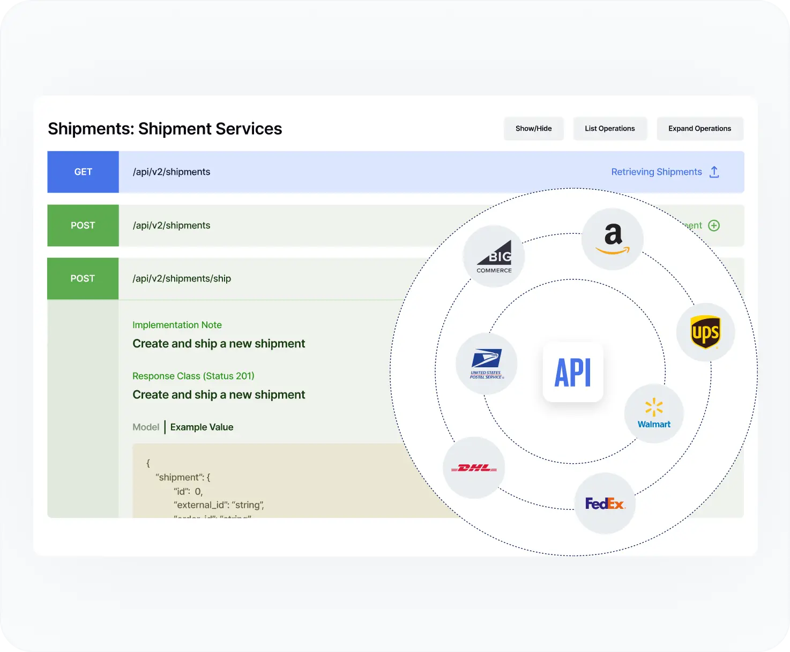This screenshot has height=652, width=790.
Task: Select the Example Value tab
Action: click(x=202, y=427)
